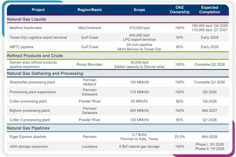Viewport: 236px width, 157px height.
Task: Select the 210,000 bpd scope value
Action: point(139,28)
